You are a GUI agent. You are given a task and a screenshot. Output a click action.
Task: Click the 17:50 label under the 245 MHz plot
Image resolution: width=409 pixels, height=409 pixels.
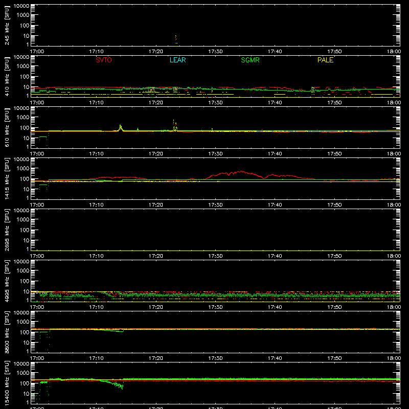334,52
